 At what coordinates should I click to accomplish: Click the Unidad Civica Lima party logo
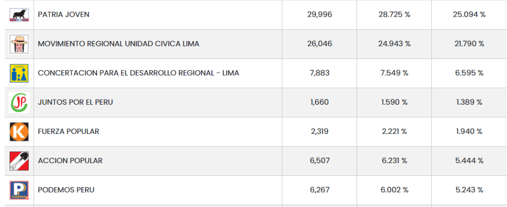point(19,44)
